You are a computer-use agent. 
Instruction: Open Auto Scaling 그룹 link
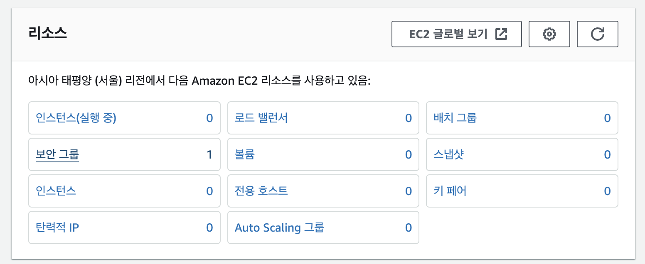pyautogui.click(x=279, y=227)
